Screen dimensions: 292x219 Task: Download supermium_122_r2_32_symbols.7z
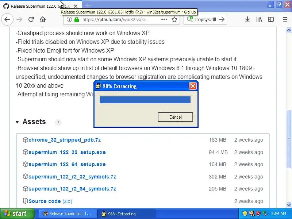[x=72, y=177]
